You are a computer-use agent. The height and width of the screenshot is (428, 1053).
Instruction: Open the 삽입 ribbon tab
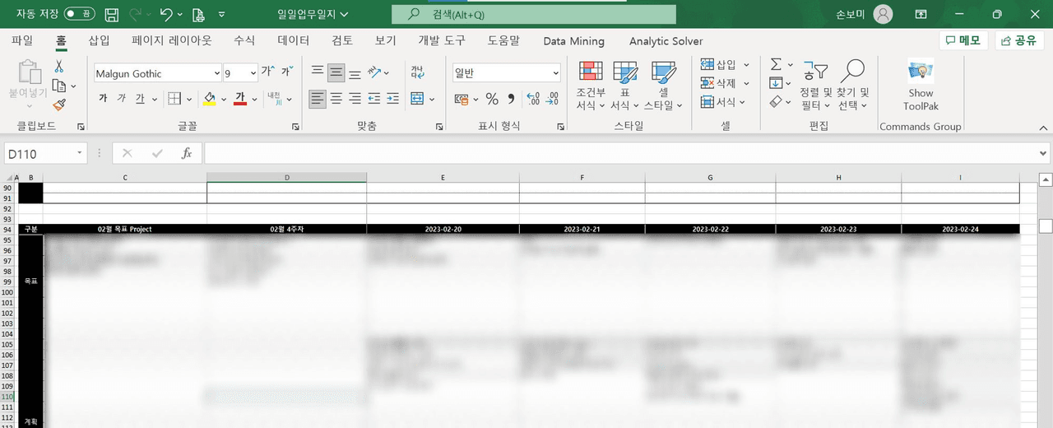point(99,40)
